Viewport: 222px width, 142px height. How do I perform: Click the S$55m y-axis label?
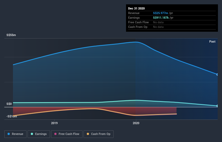(11, 35)
